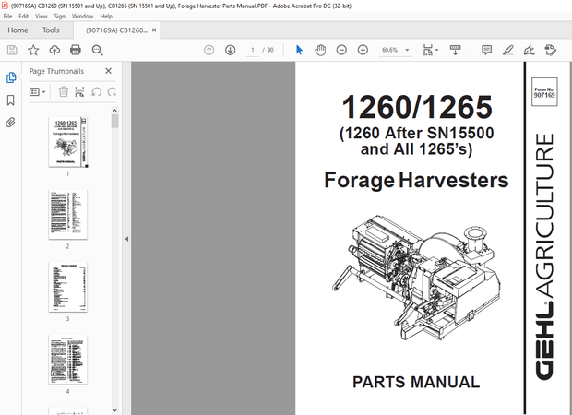The image size is (572, 415).
Task: Select page 4 thumbnail
Action: 68,360
